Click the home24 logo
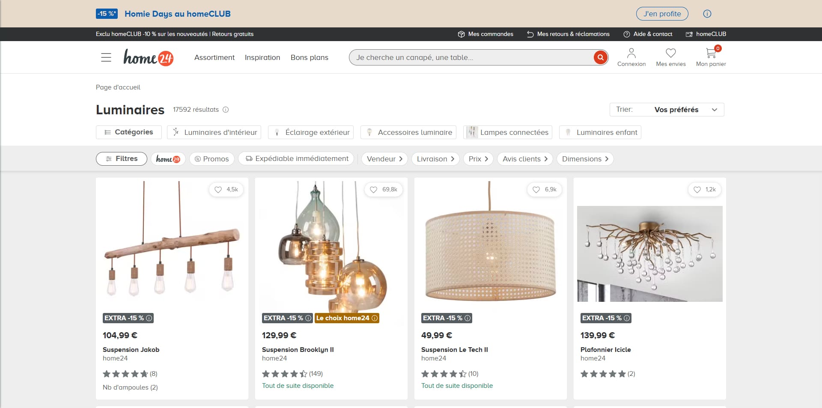Image resolution: width=822 pixels, height=408 pixels. pyautogui.click(x=149, y=57)
